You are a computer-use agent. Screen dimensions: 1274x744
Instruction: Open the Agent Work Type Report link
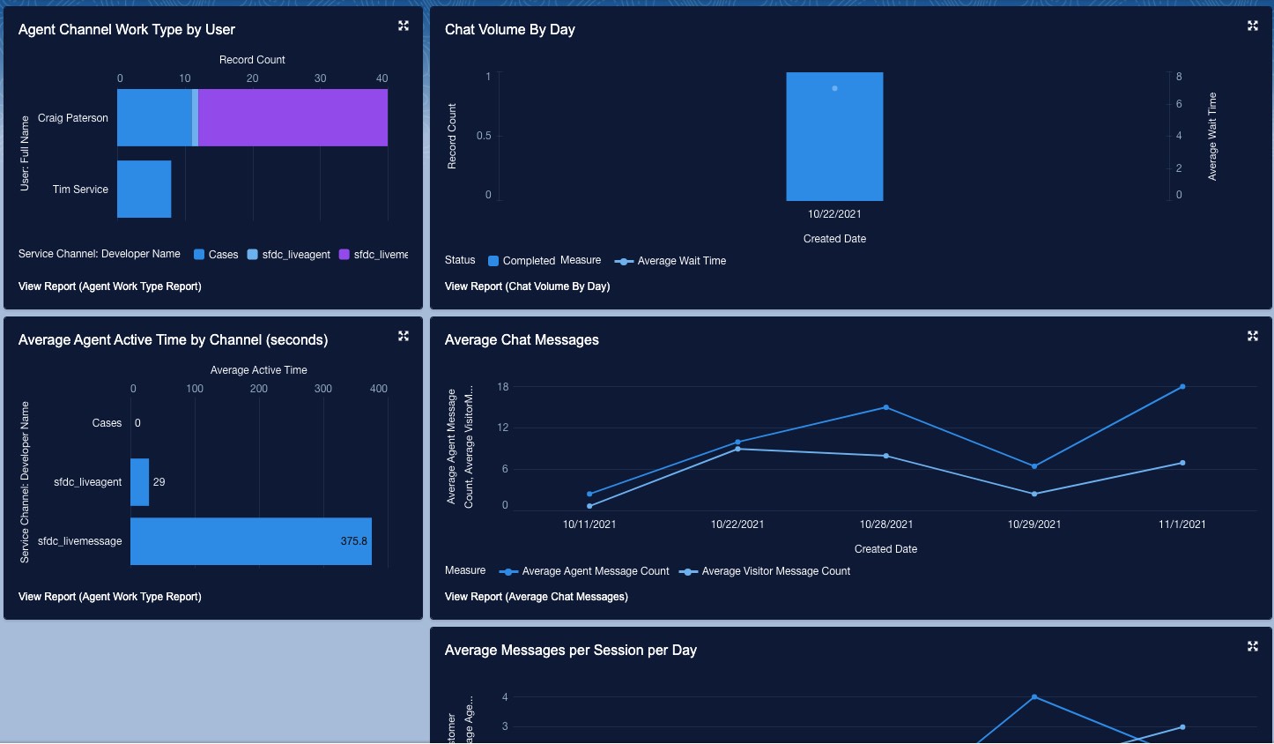109,286
